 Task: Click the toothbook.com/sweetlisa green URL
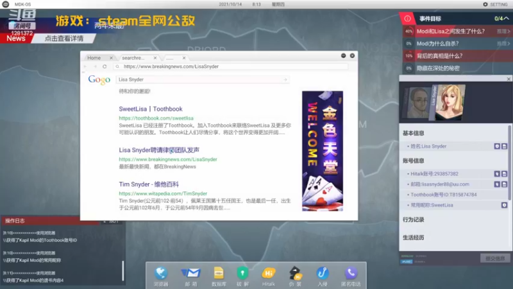click(x=156, y=118)
